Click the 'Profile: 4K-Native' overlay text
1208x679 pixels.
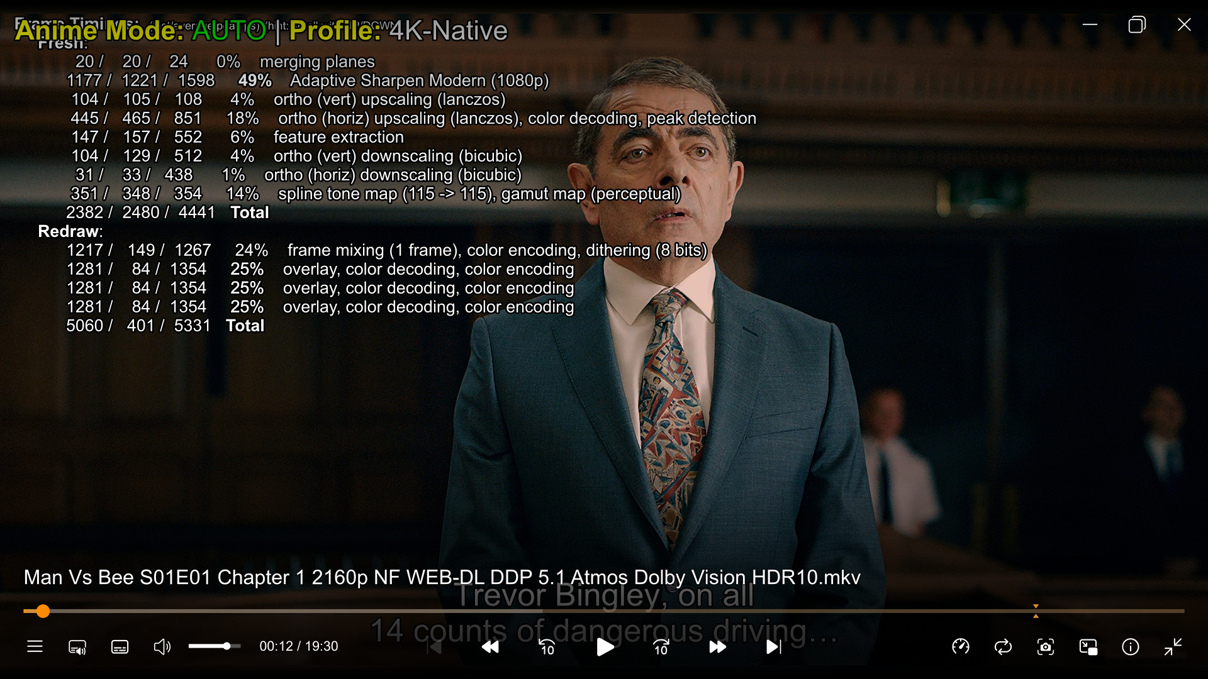click(398, 30)
